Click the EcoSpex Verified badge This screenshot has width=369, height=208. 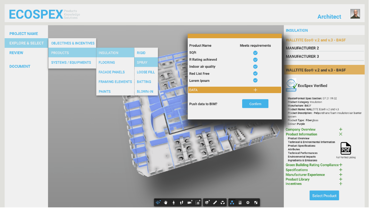[291, 85]
